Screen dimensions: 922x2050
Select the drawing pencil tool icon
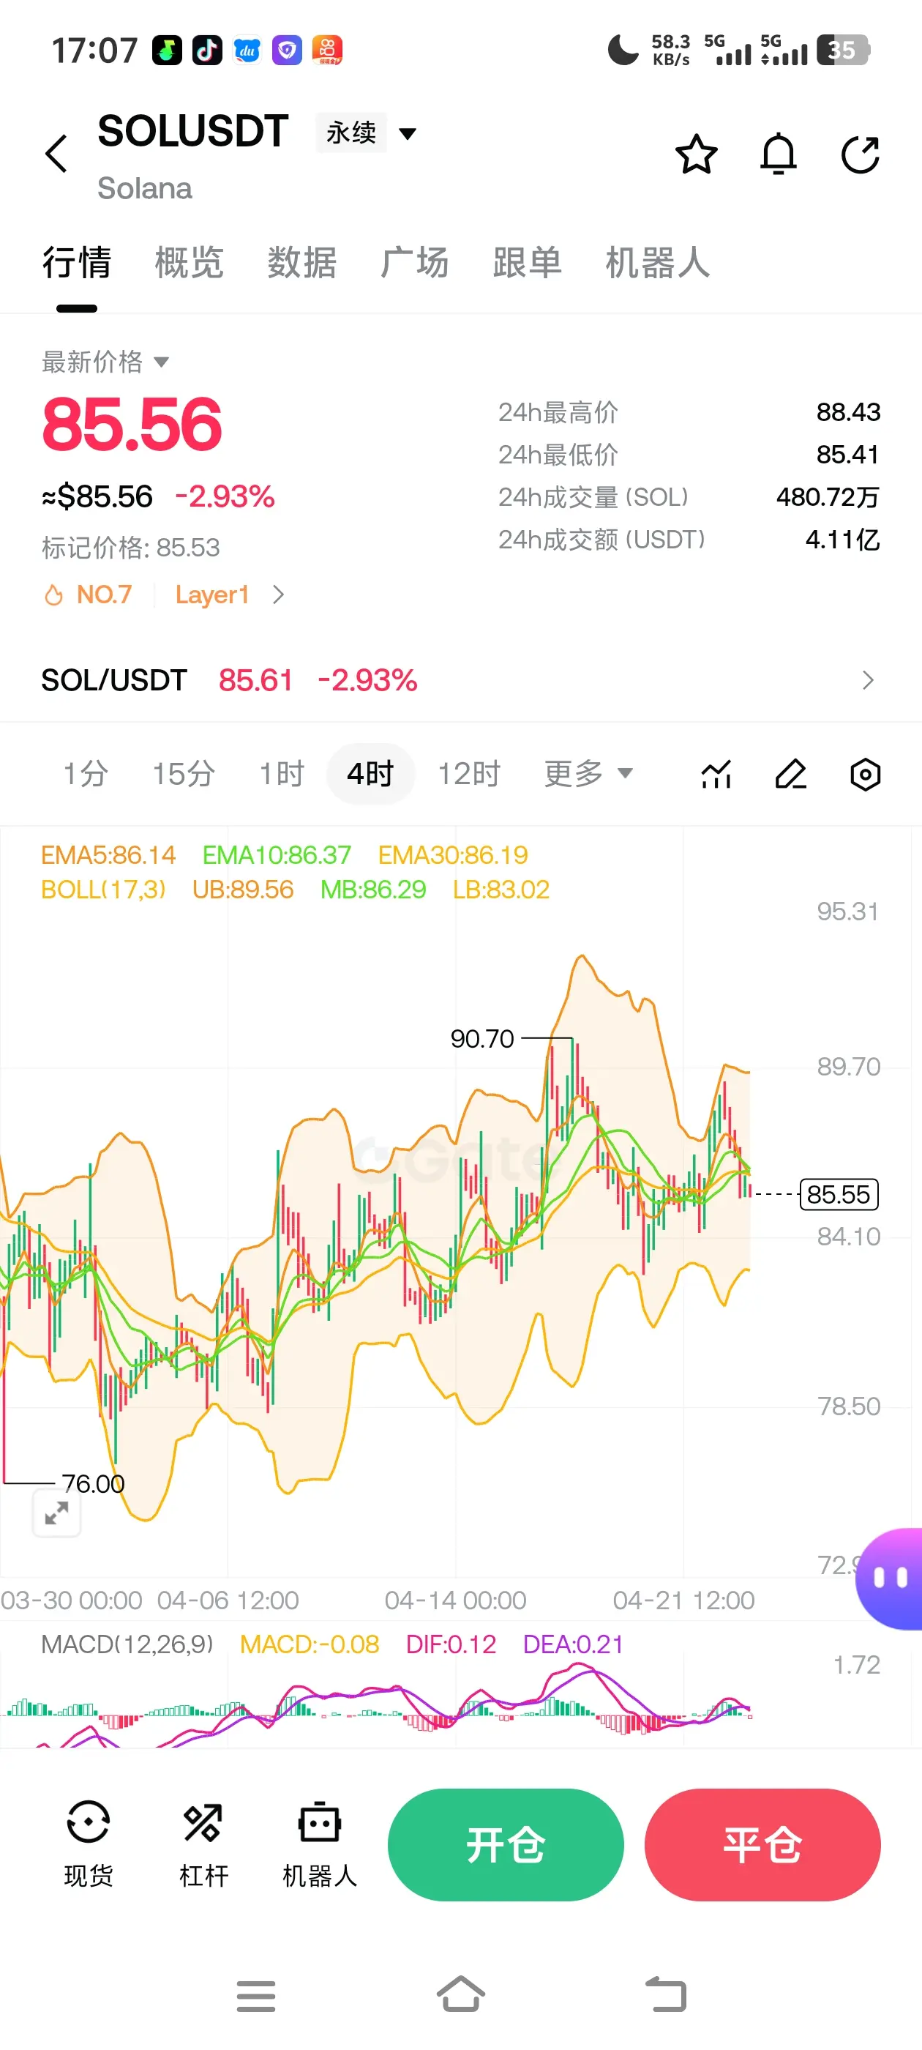click(791, 774)
